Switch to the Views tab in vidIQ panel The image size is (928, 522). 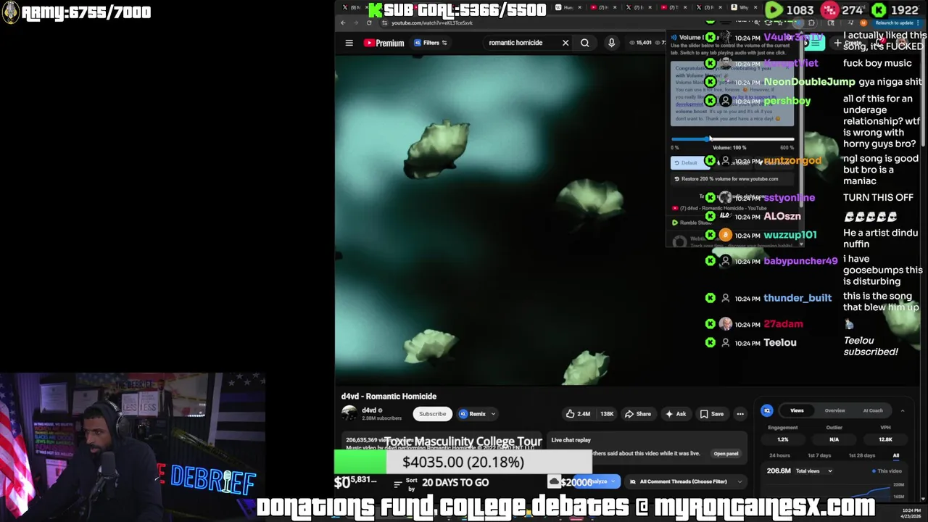coord(797,410)
